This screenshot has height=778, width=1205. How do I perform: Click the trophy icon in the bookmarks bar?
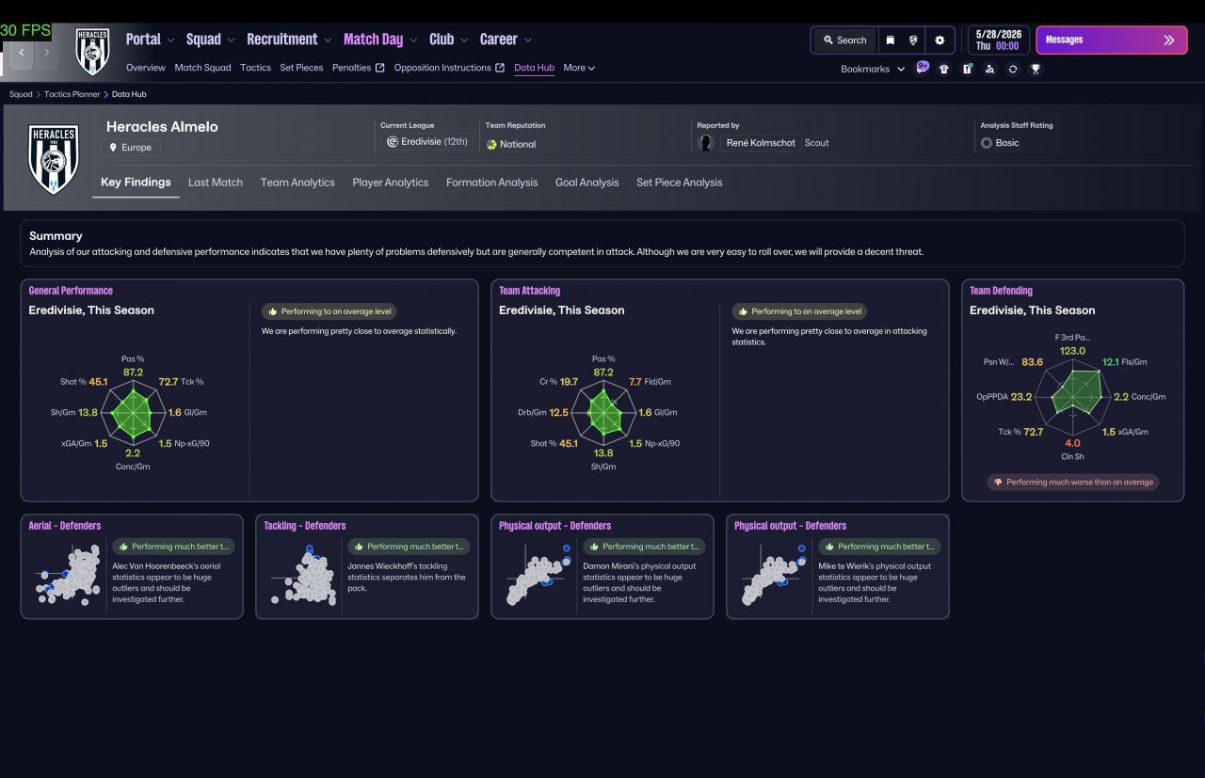[x=1036, y=69]
